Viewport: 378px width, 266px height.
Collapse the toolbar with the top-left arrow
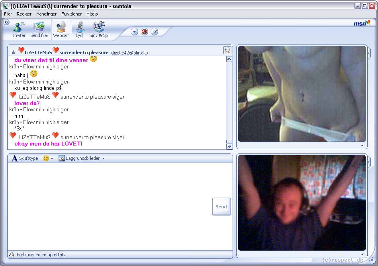6,22
